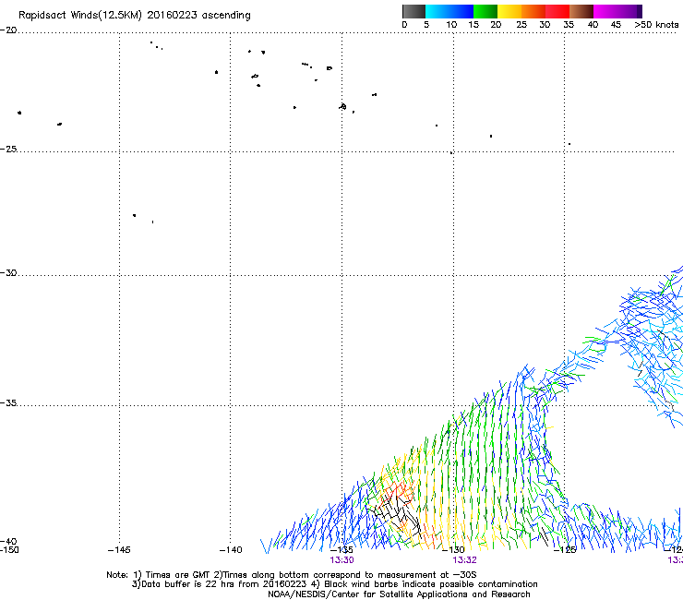This screenshot has width=683, height=600.
Task: Click the title 'Rapidsact Winds(12.5KM) 20160223 ascending'
Action: 135,16
